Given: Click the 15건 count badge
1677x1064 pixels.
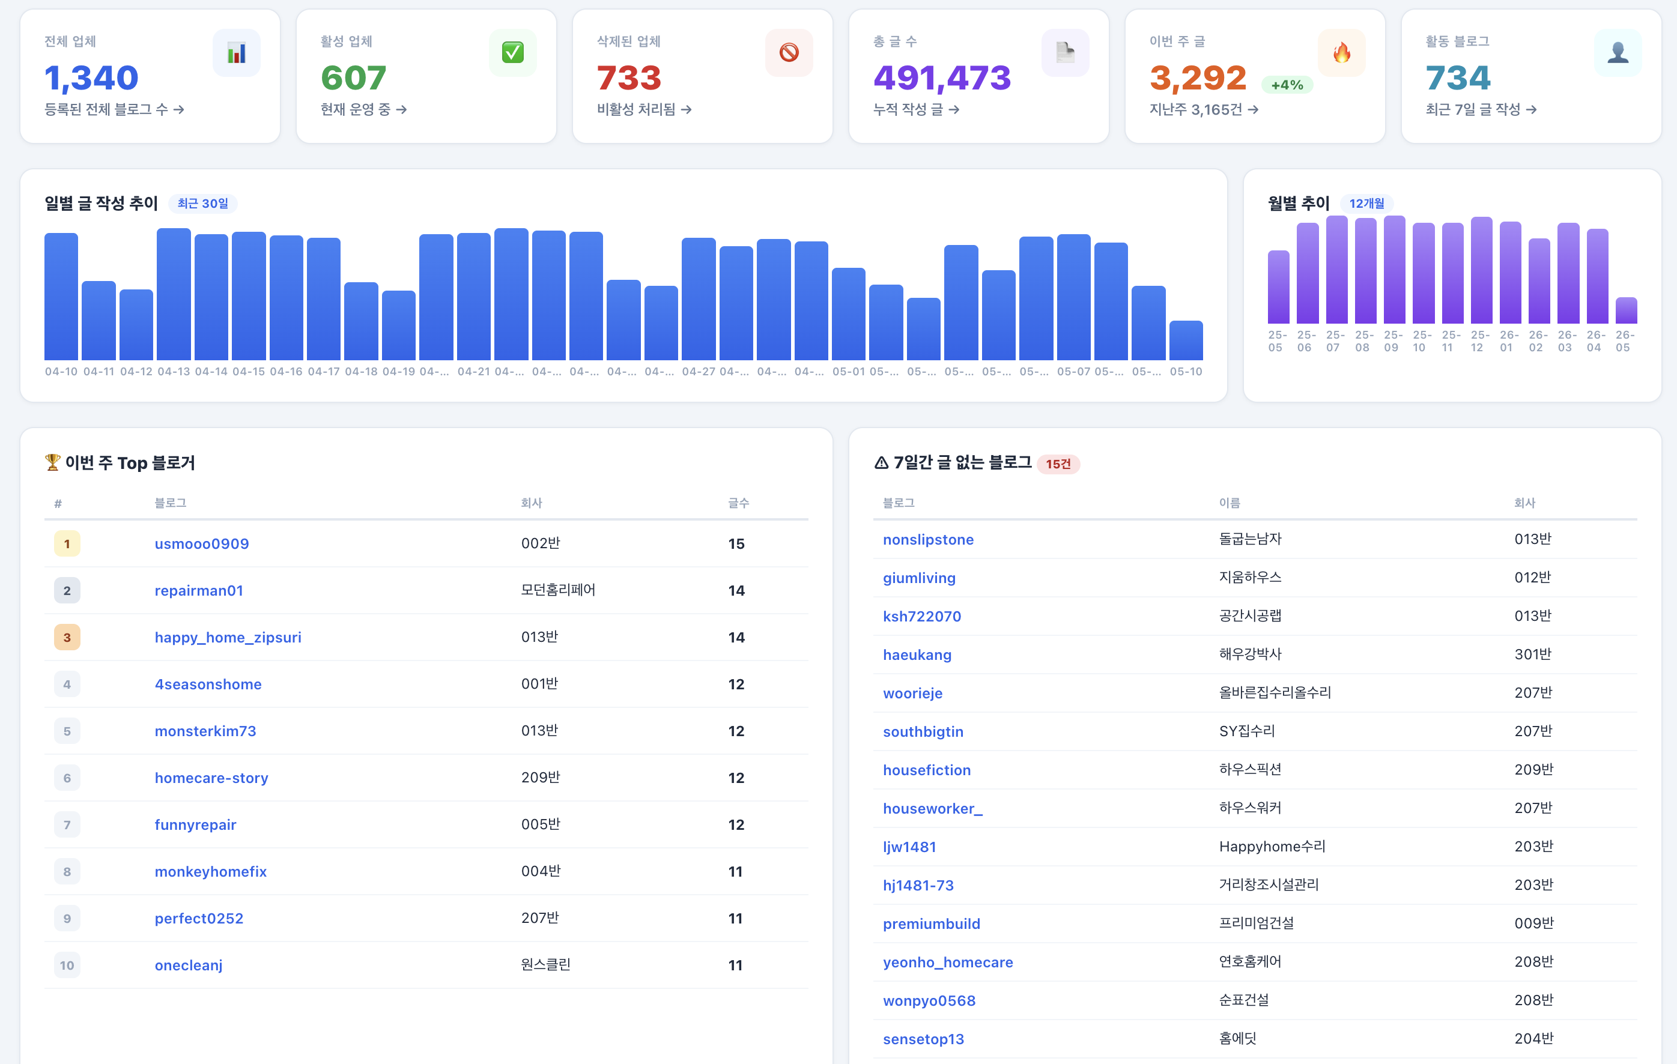Looking at the screenshot, I should [1058, 464].
